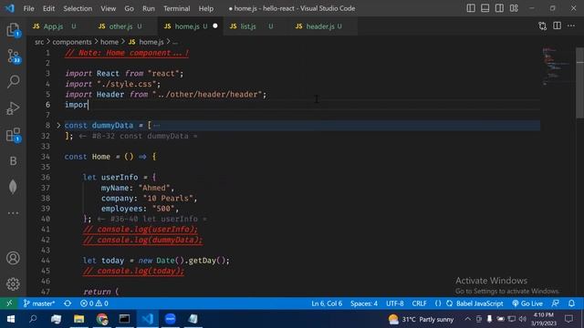This screenshot has height=328, width=584.
Task: Open the Explorer view in activity bar
Action: pyautogui.click(x=13, y=30)
